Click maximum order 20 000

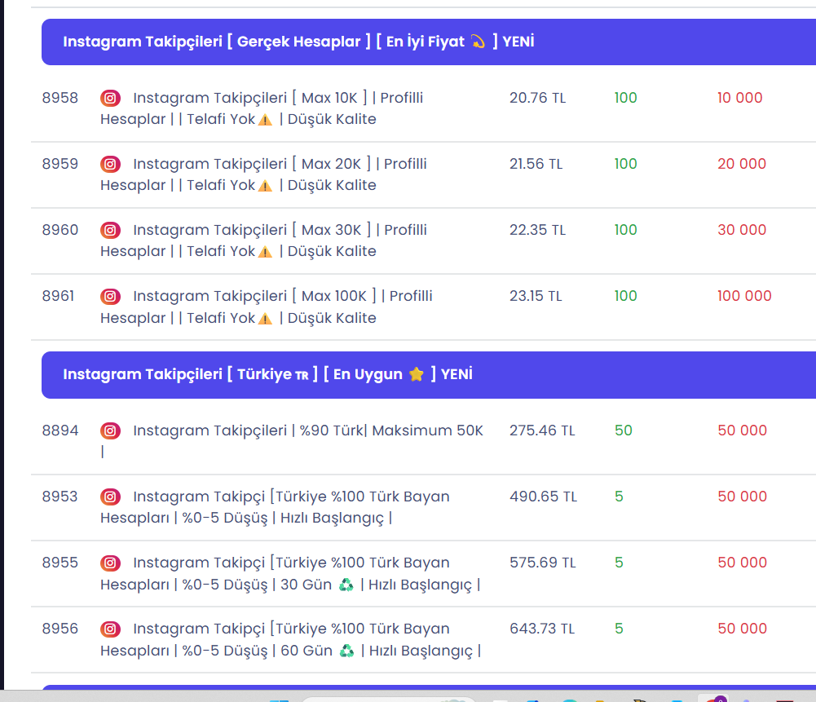(x=742, y=164)
